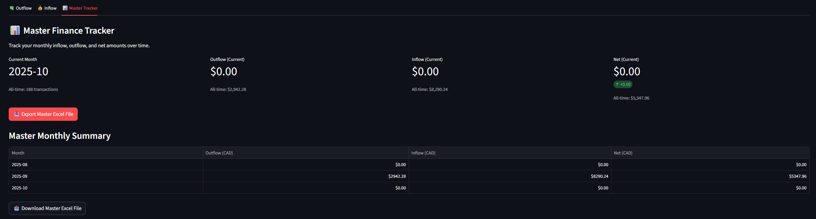Click the $2942.28 outflow cell

tap(397, 176)
